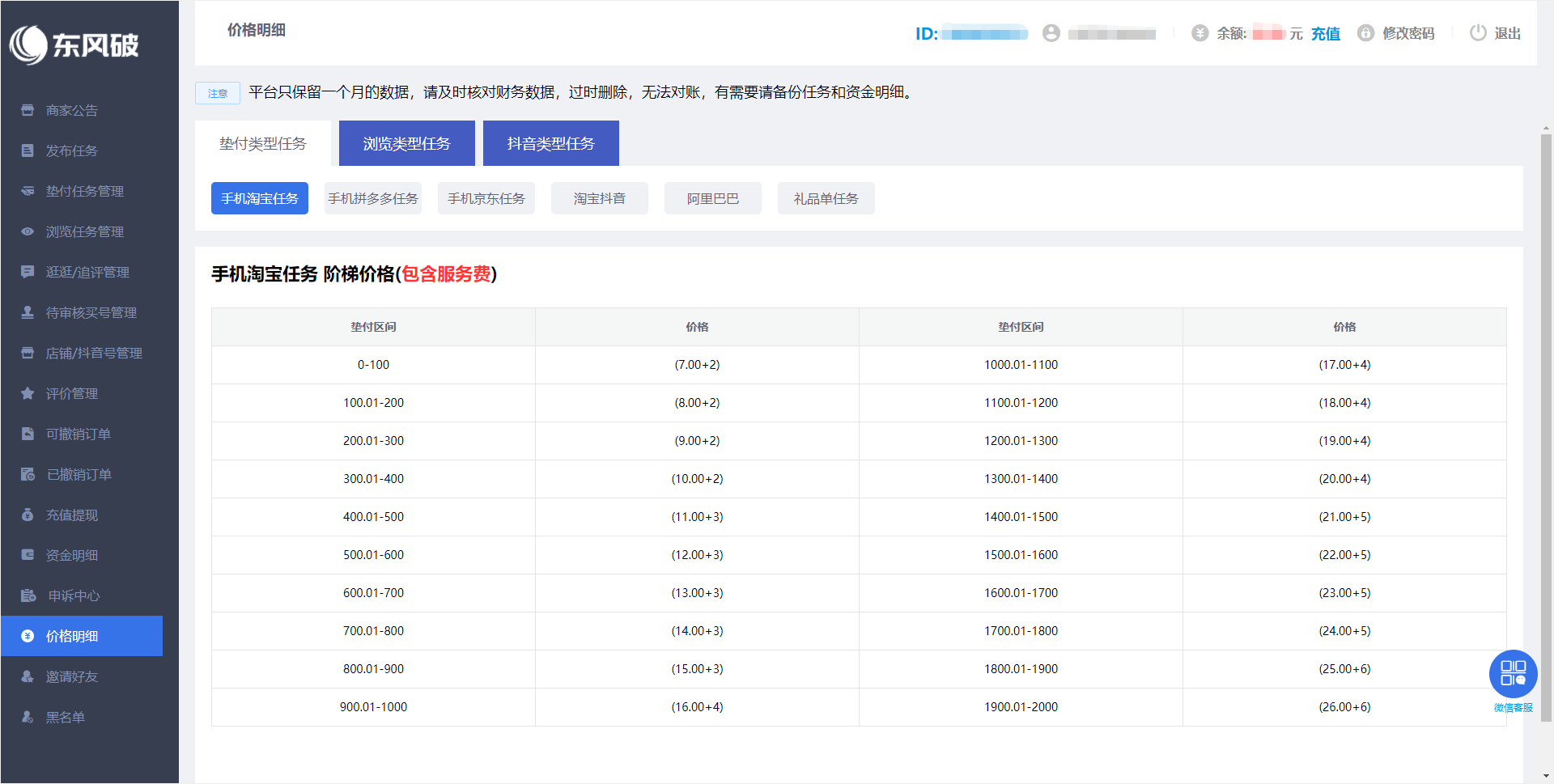Image resolution: width=1554 pixels, height=784 pixels.
Task: Click the 手机淘宝任务 阶梯价格 heading
Action: click(354, 274)
